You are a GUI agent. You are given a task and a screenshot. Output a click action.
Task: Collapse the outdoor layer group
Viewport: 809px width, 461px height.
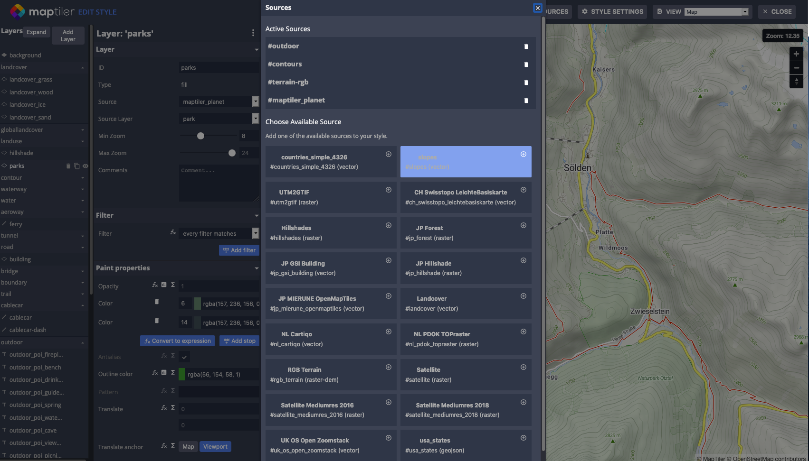[83, 342]
